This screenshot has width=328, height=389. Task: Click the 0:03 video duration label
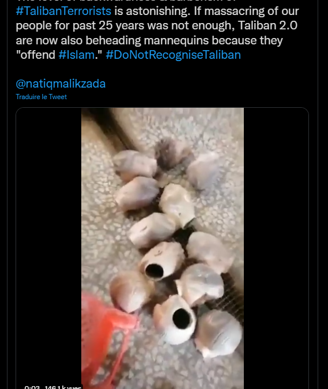click(x=32, y=387)
